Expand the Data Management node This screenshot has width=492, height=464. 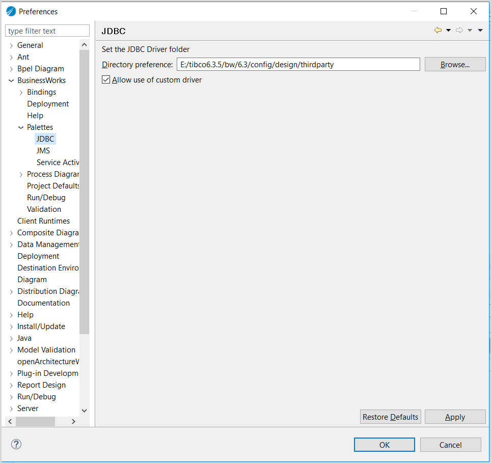(11, 244)
